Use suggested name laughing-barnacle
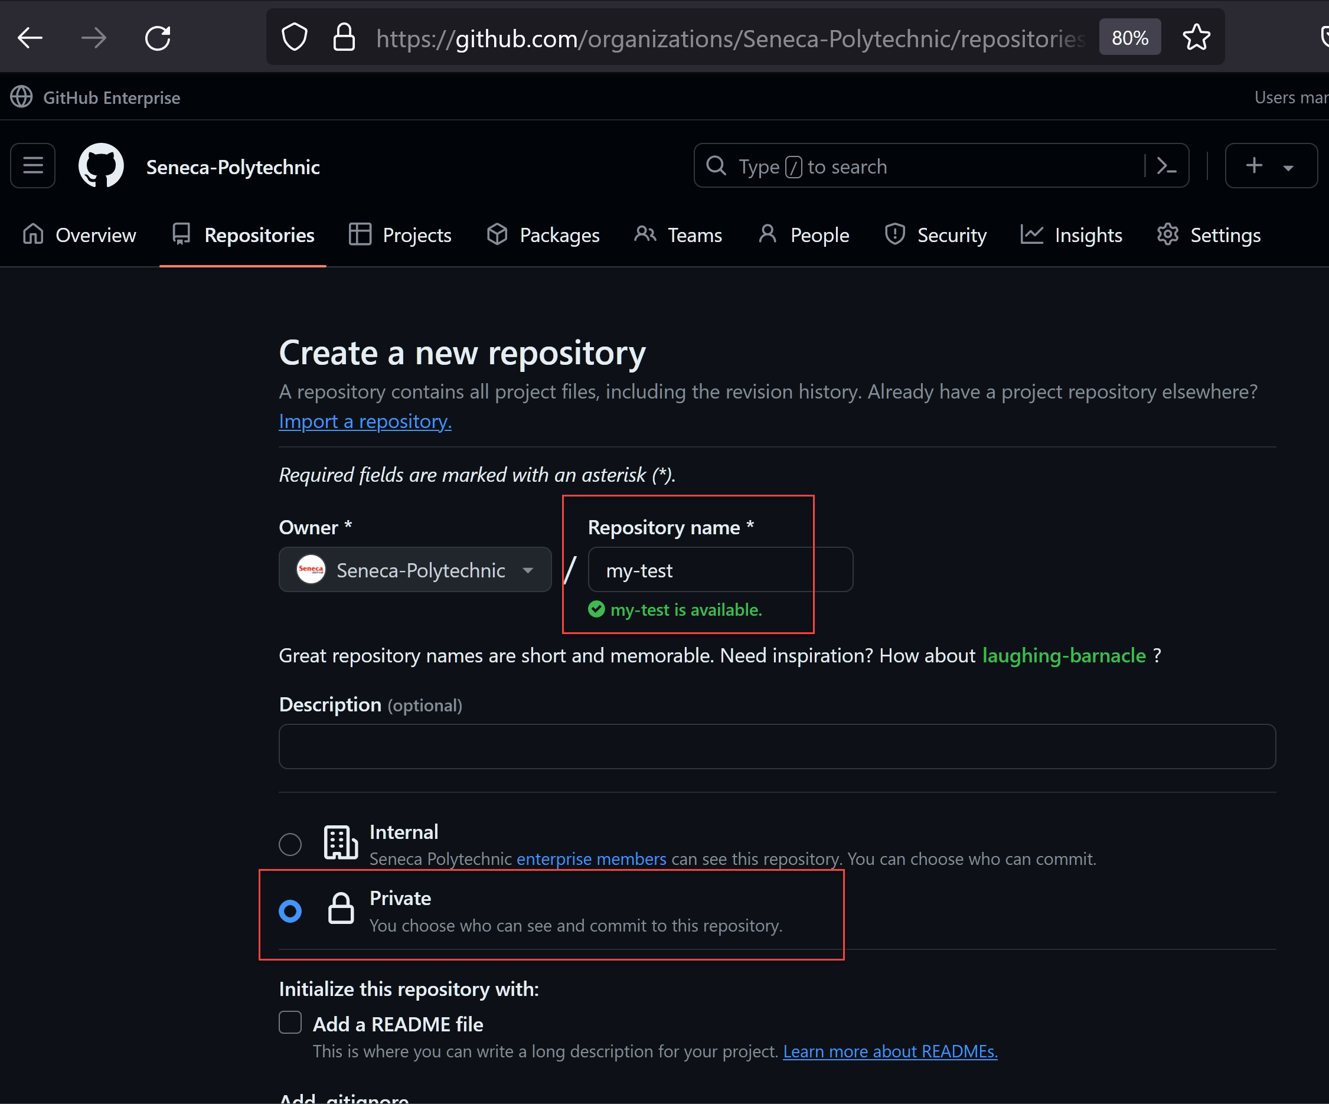Viewport: 1329px width, 1104px height. (1064, 656)
